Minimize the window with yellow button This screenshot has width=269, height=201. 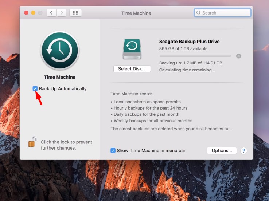point(33,13)
